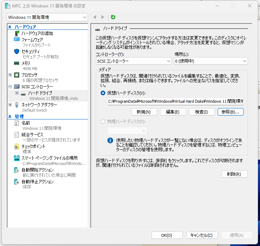Select 自動開始アクション in the tree
Viewport: 260px width, 246px height.
[x=38, y=170]
